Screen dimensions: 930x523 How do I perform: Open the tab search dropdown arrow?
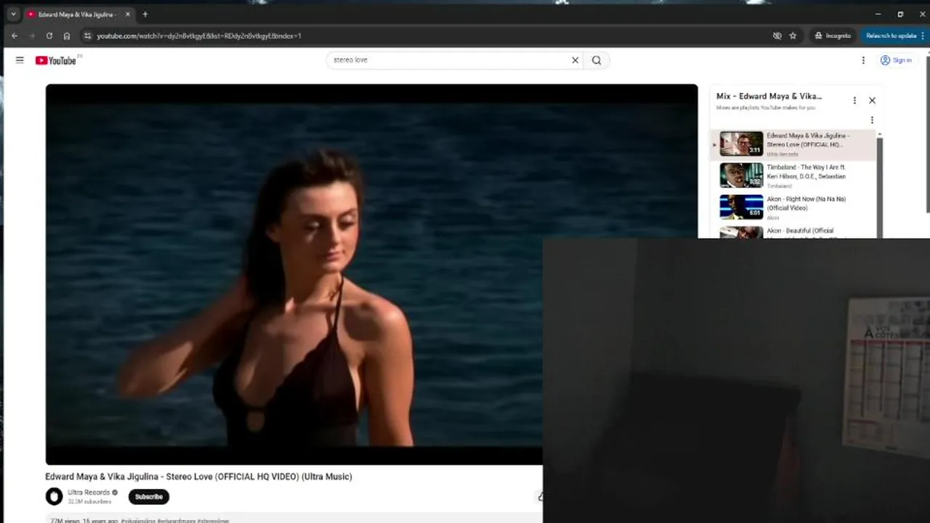(13, 14)
